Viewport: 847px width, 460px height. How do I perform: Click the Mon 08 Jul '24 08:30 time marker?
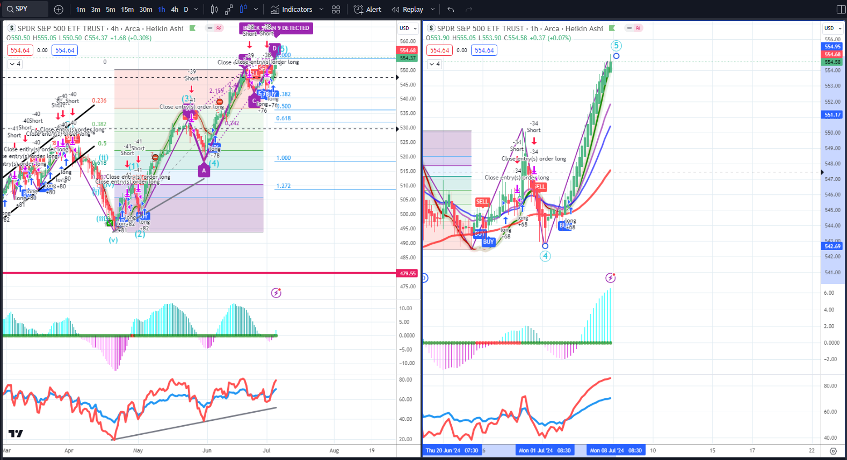(616, 451)
